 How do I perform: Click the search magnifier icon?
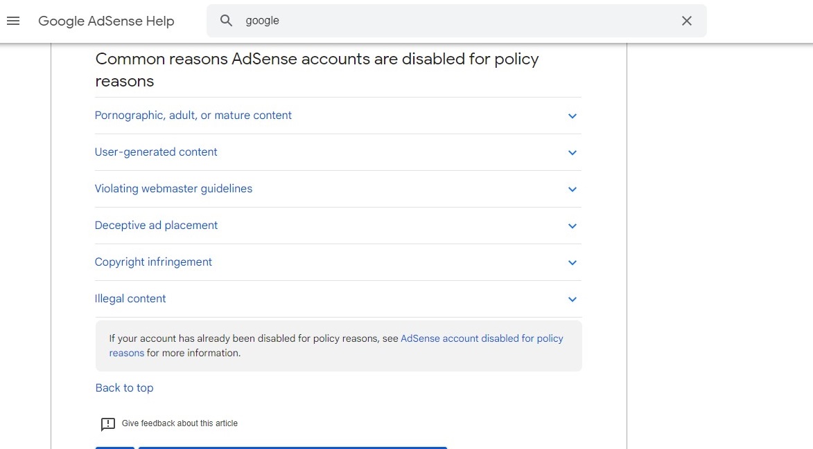coord(226,21)
